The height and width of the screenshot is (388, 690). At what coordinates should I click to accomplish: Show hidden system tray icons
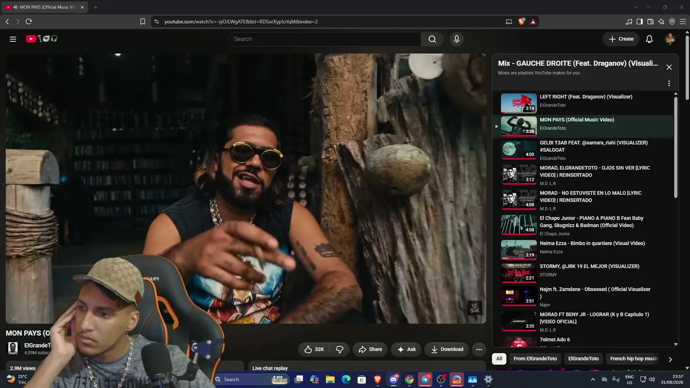[593, 379]
